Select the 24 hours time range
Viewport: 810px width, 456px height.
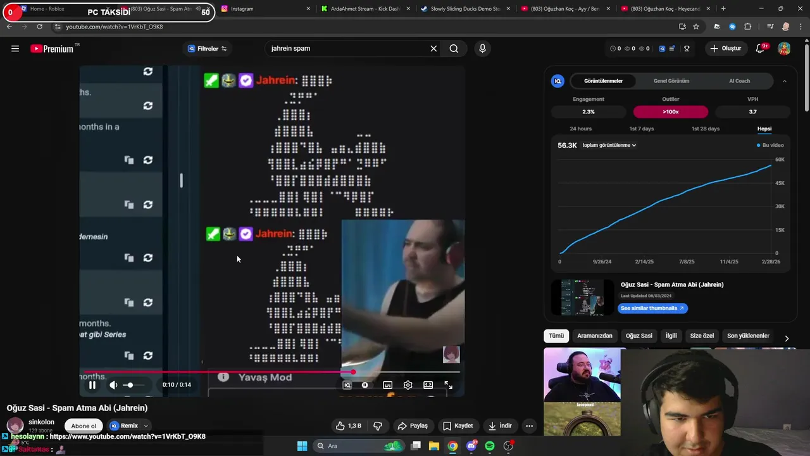[x=581, y=129]
